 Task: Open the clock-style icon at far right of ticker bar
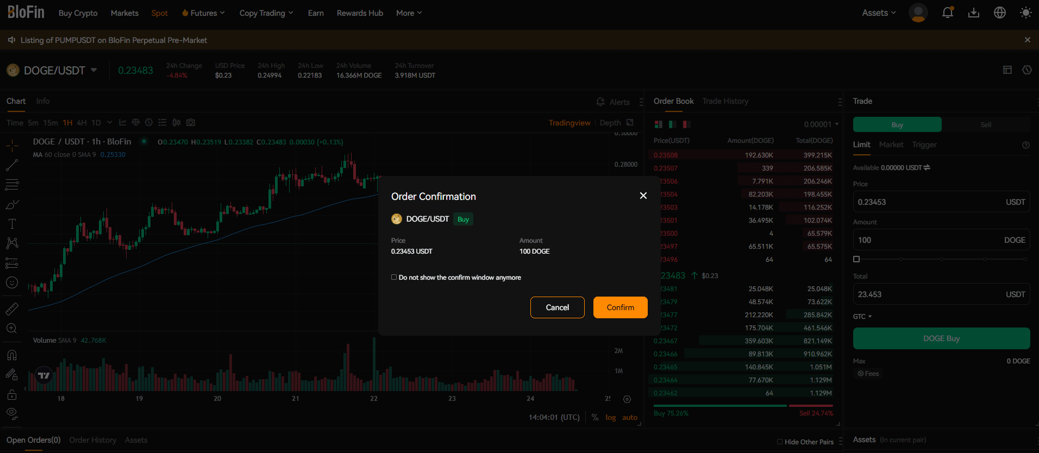point(1027,70)
